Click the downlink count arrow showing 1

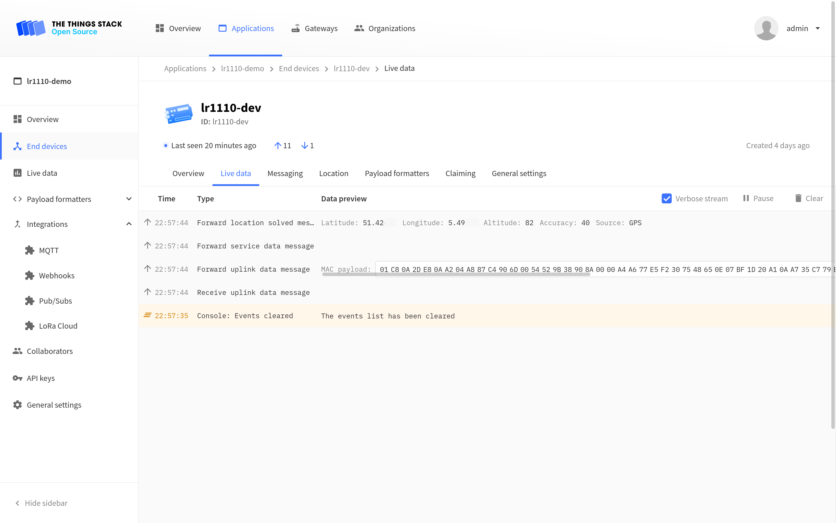pos(304,145)
